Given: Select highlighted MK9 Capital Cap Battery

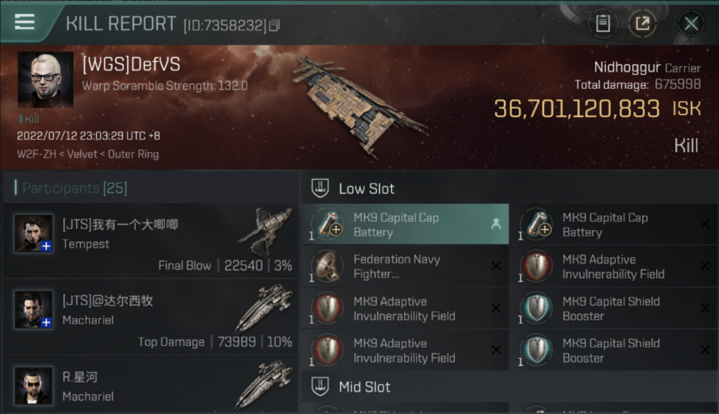Looking at the screenshot, I should tap(405, 225).
